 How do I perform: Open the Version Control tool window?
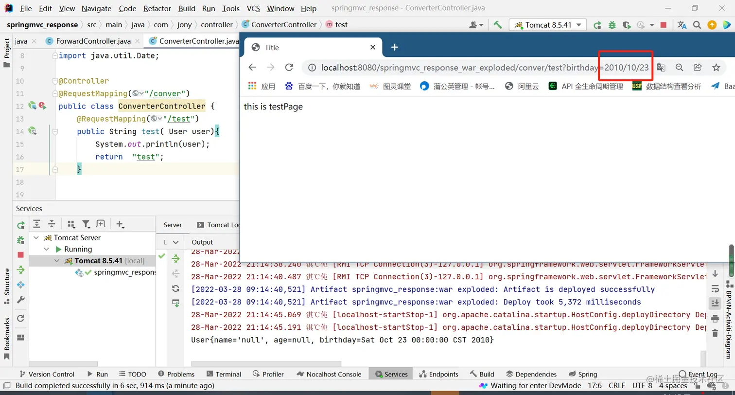(47, 374)
